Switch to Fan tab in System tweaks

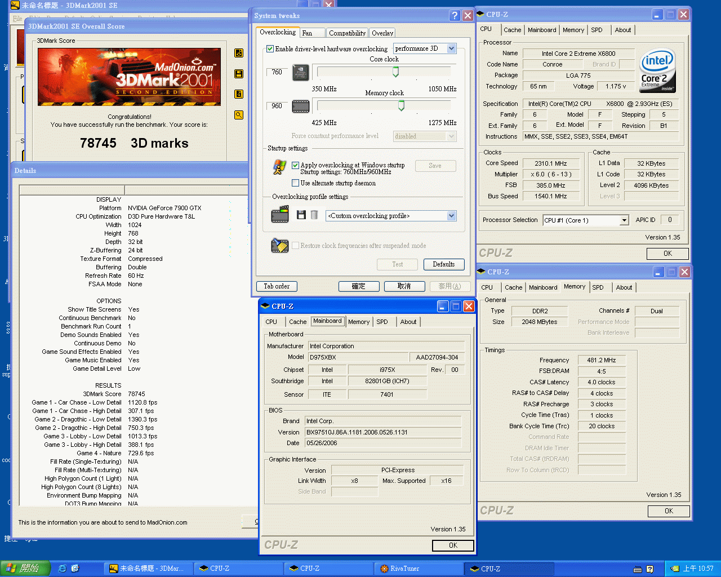point(312,33)
